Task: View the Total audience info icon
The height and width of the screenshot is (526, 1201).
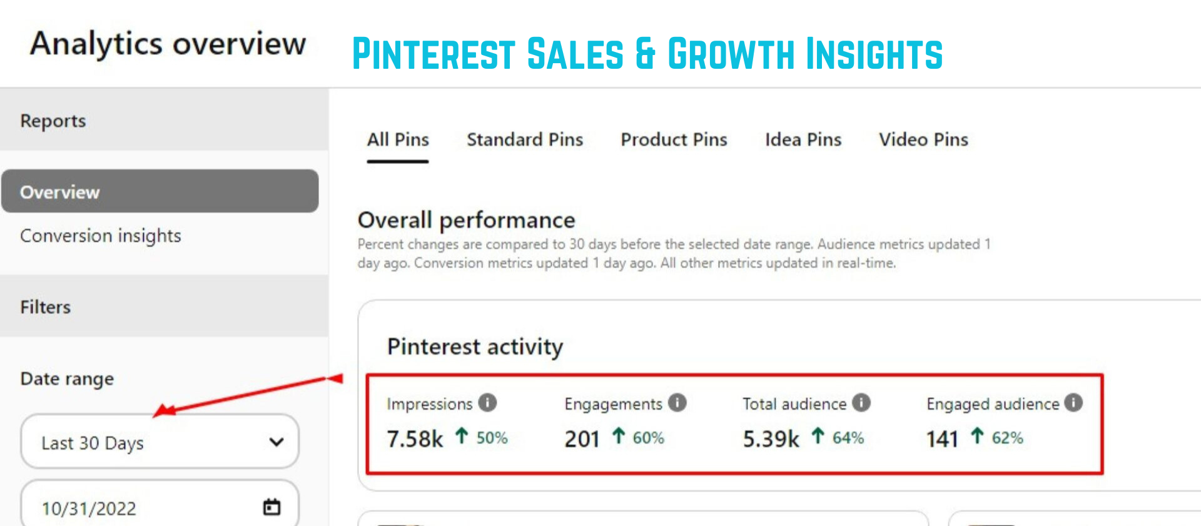Action: tap(862, 403)
